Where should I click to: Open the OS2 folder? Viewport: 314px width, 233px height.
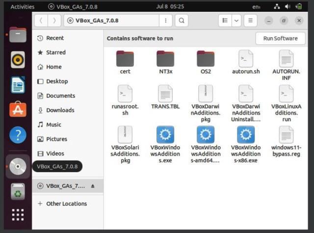pos(206,62)
